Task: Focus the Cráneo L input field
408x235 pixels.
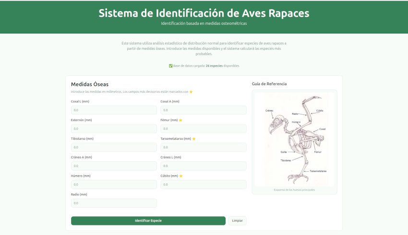Action: (203, 166)
